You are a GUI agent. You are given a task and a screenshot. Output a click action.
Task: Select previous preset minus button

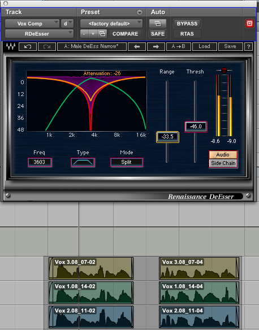tap(84, 34)
